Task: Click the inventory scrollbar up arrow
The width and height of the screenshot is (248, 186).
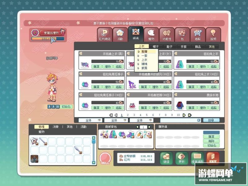Action: 94,138
